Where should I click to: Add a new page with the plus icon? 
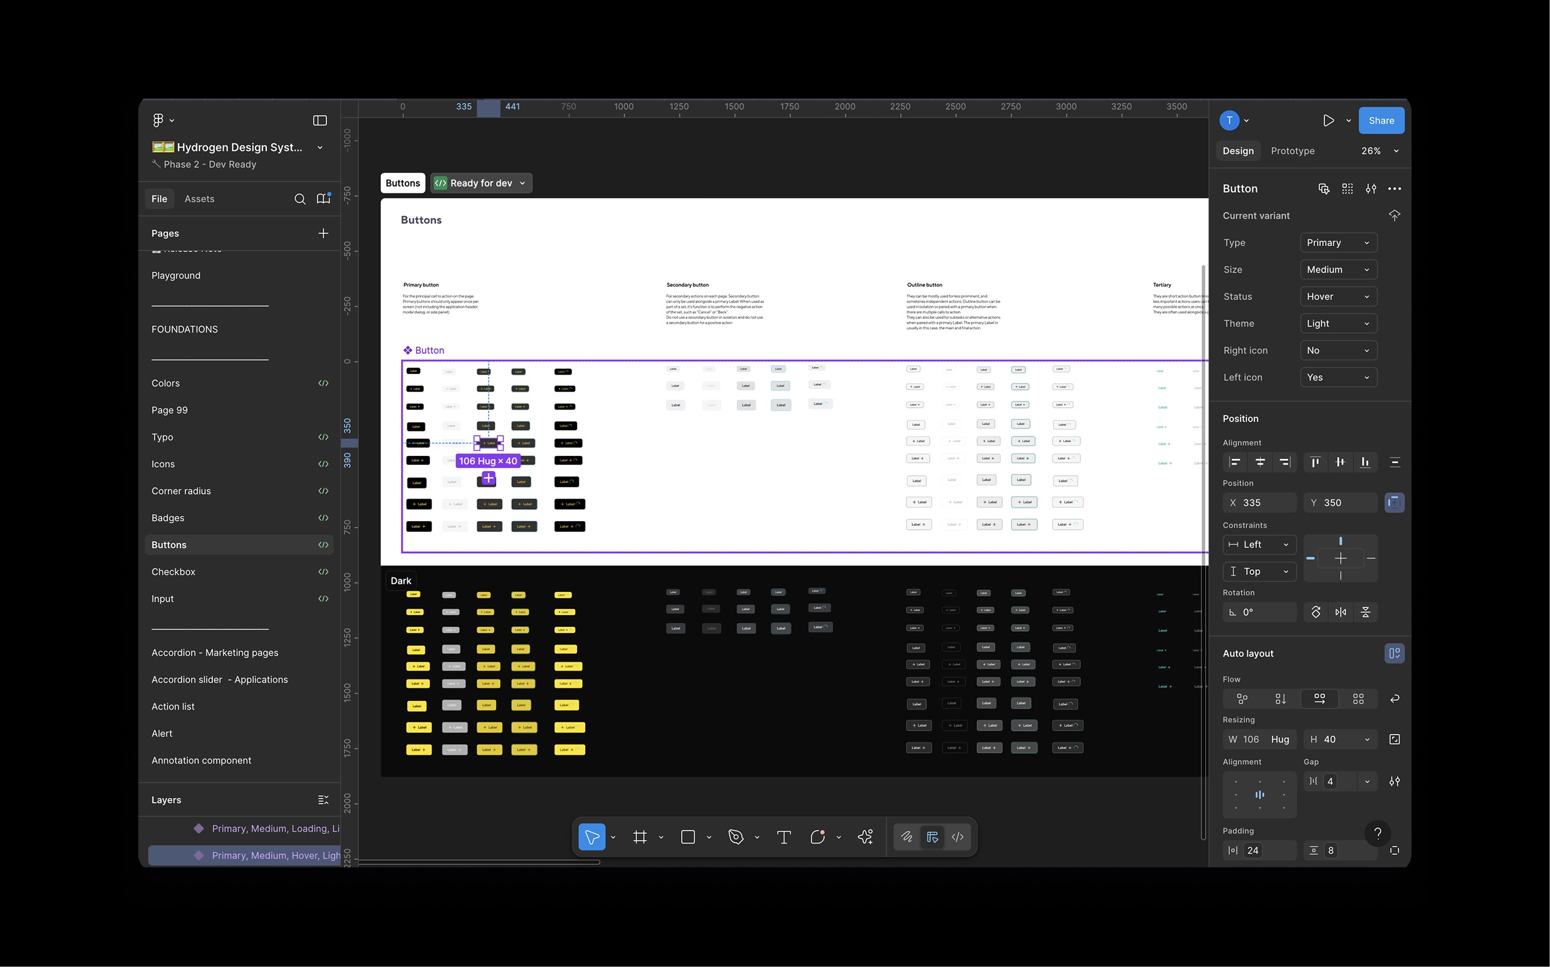[323, 234]
